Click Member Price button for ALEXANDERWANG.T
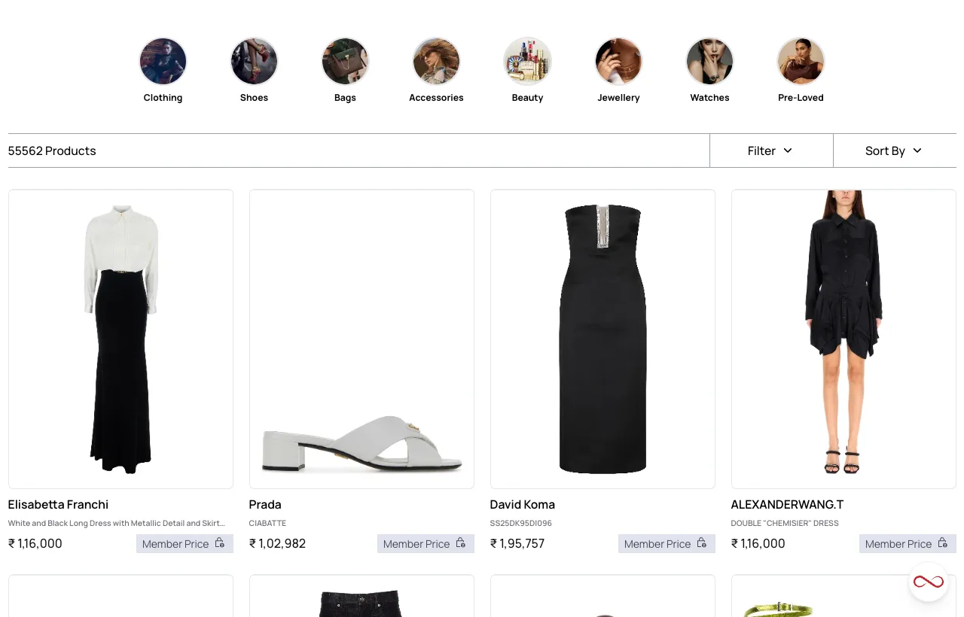The height and width of the screenshot is (617, 964). pos(908,543)
